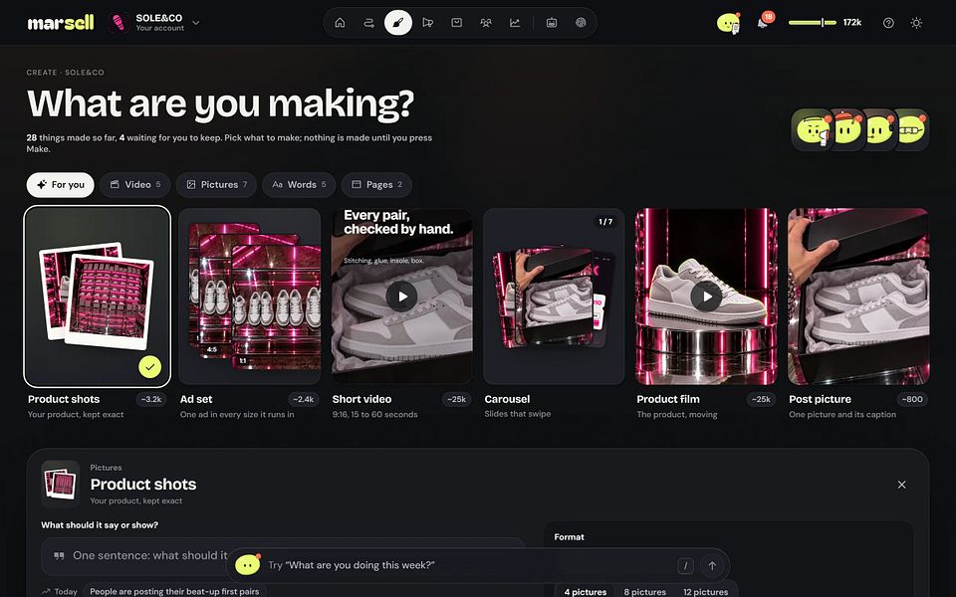Switch to the For you tab

[x=61, y=185]
